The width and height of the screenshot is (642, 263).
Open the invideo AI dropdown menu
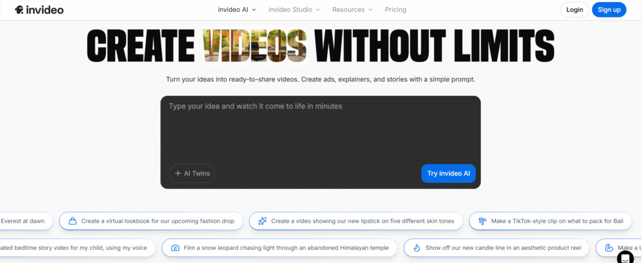(x=236, y=9)
